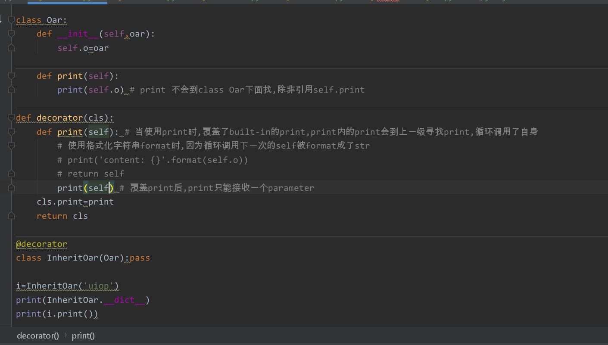Viewport: 608px width, 345px height.
Task: Fold the __init__ method via gutter marker
Action: [11, 34]
